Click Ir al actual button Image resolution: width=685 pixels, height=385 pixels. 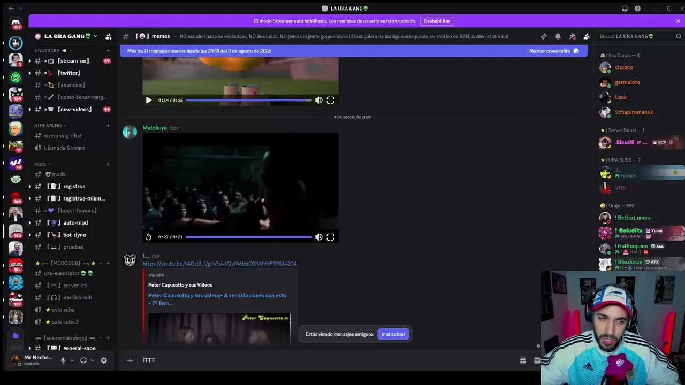393,334
